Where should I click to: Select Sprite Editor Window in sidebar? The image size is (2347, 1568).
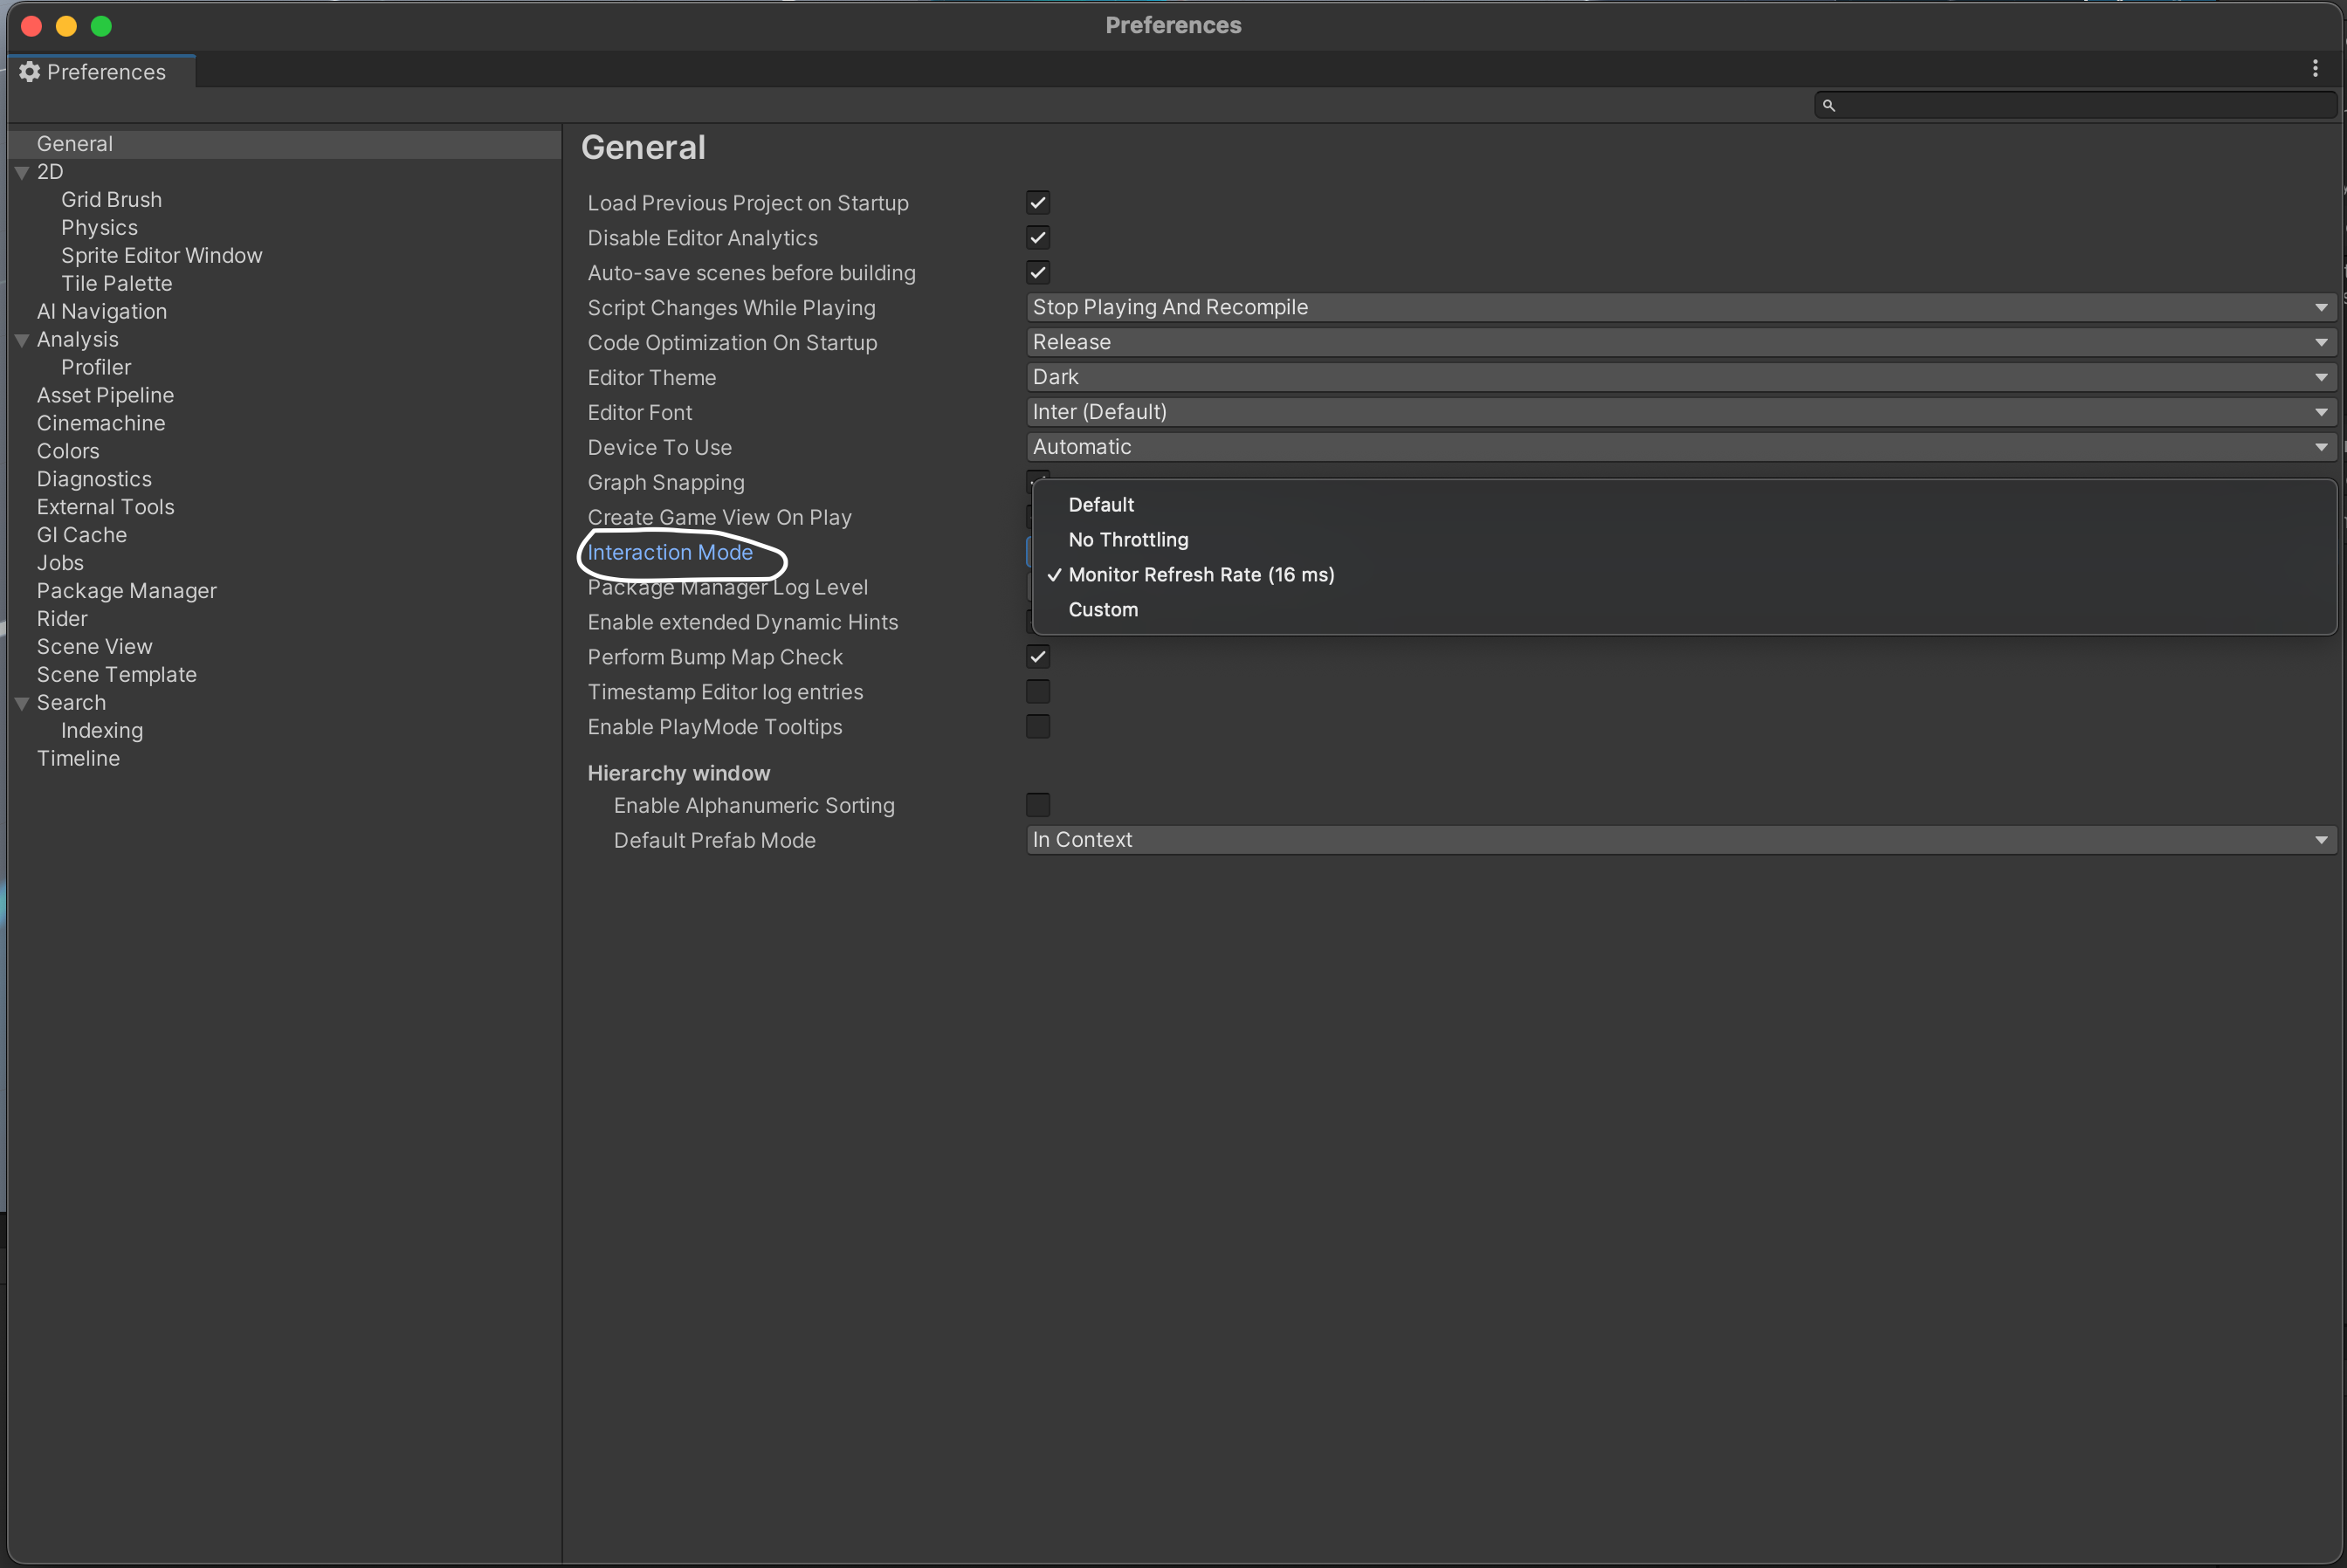[161, 256]
